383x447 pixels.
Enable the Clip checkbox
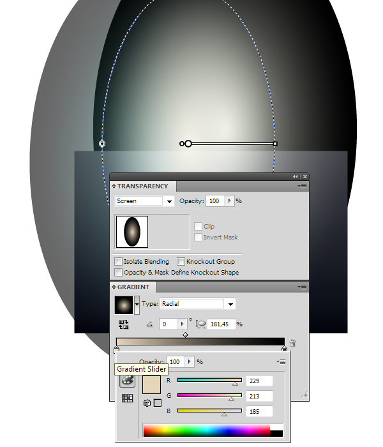(198, 226)
